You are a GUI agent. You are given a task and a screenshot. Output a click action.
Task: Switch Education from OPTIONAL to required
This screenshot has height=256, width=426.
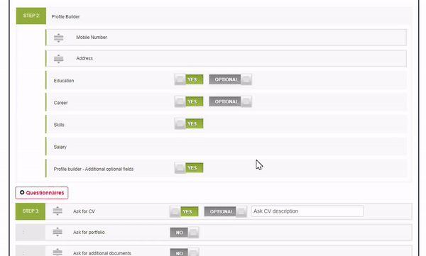[x=230, y=79]
